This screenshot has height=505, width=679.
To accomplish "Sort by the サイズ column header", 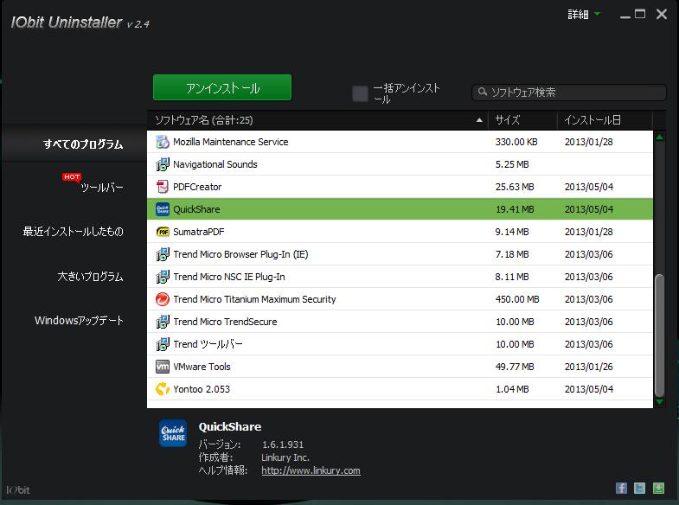I will coord(522,120).
